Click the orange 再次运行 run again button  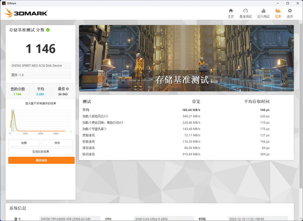[x=42, y=160]
